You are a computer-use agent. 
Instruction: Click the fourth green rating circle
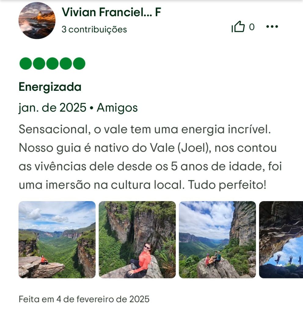pos(66,64)
